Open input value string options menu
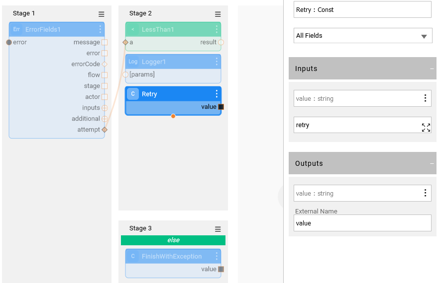Image resolution: width=438 pixels, height=283 pixels. point(425,98)
